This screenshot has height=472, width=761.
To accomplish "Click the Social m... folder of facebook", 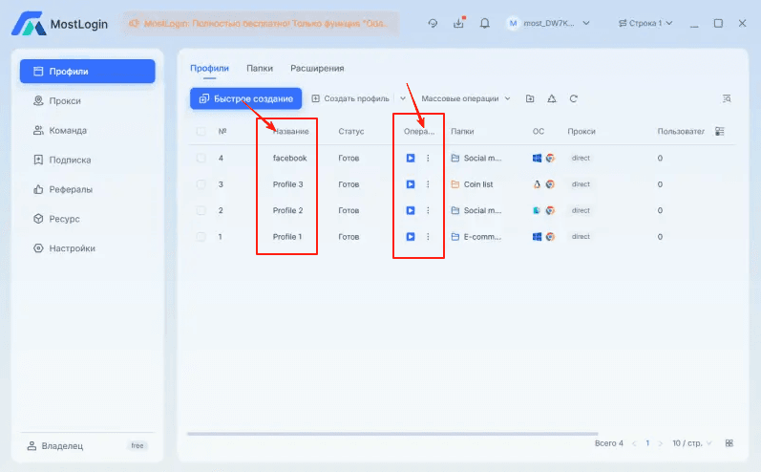I will tap(476, 158).
